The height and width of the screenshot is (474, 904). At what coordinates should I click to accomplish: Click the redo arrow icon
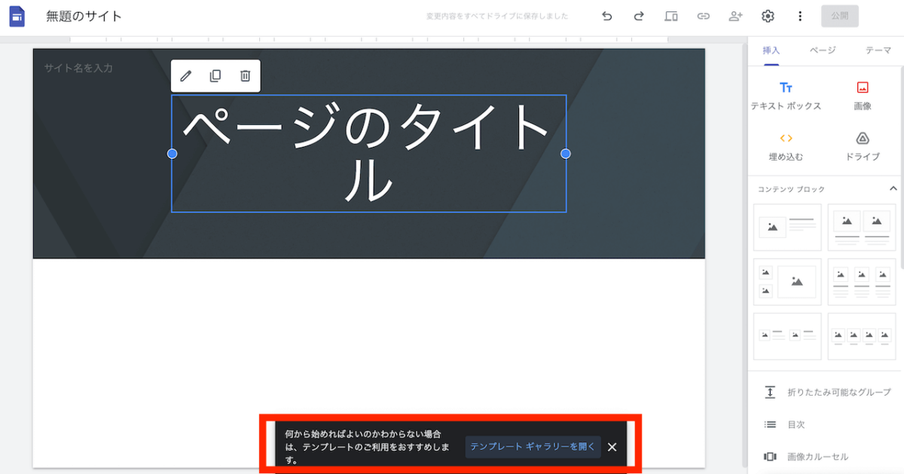[x=639, y=16]
